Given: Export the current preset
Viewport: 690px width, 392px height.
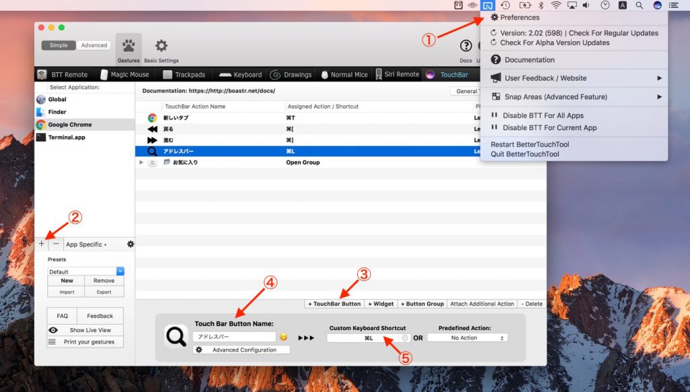Looking at the screenshot, I should tap(104, 291).
